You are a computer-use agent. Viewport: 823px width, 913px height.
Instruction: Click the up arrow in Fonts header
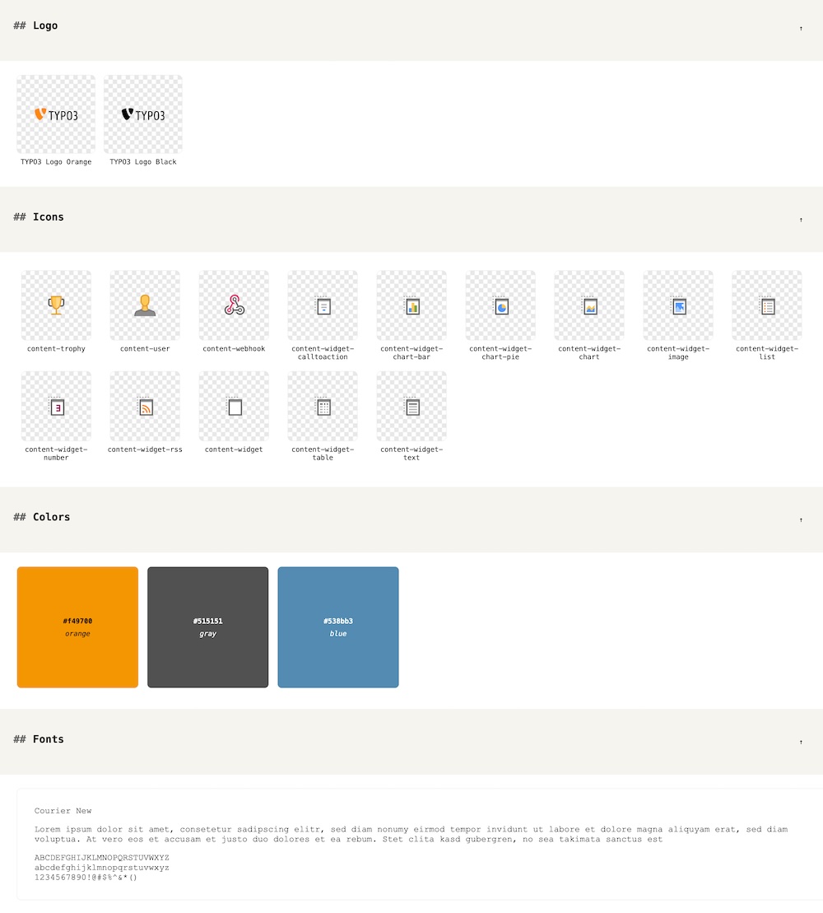pyautogui.click(x=801, y=743)
